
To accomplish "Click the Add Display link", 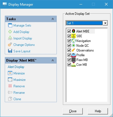I will click(21, 32).
